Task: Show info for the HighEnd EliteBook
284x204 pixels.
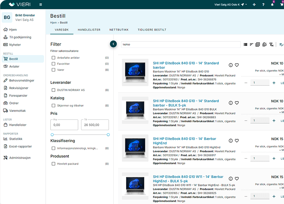Action: click(x=231, y=141)
